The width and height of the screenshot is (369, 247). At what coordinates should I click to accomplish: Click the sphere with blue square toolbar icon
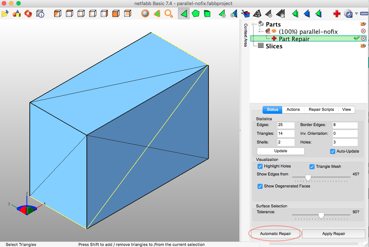pyautogui.click(x=348, y=14)
